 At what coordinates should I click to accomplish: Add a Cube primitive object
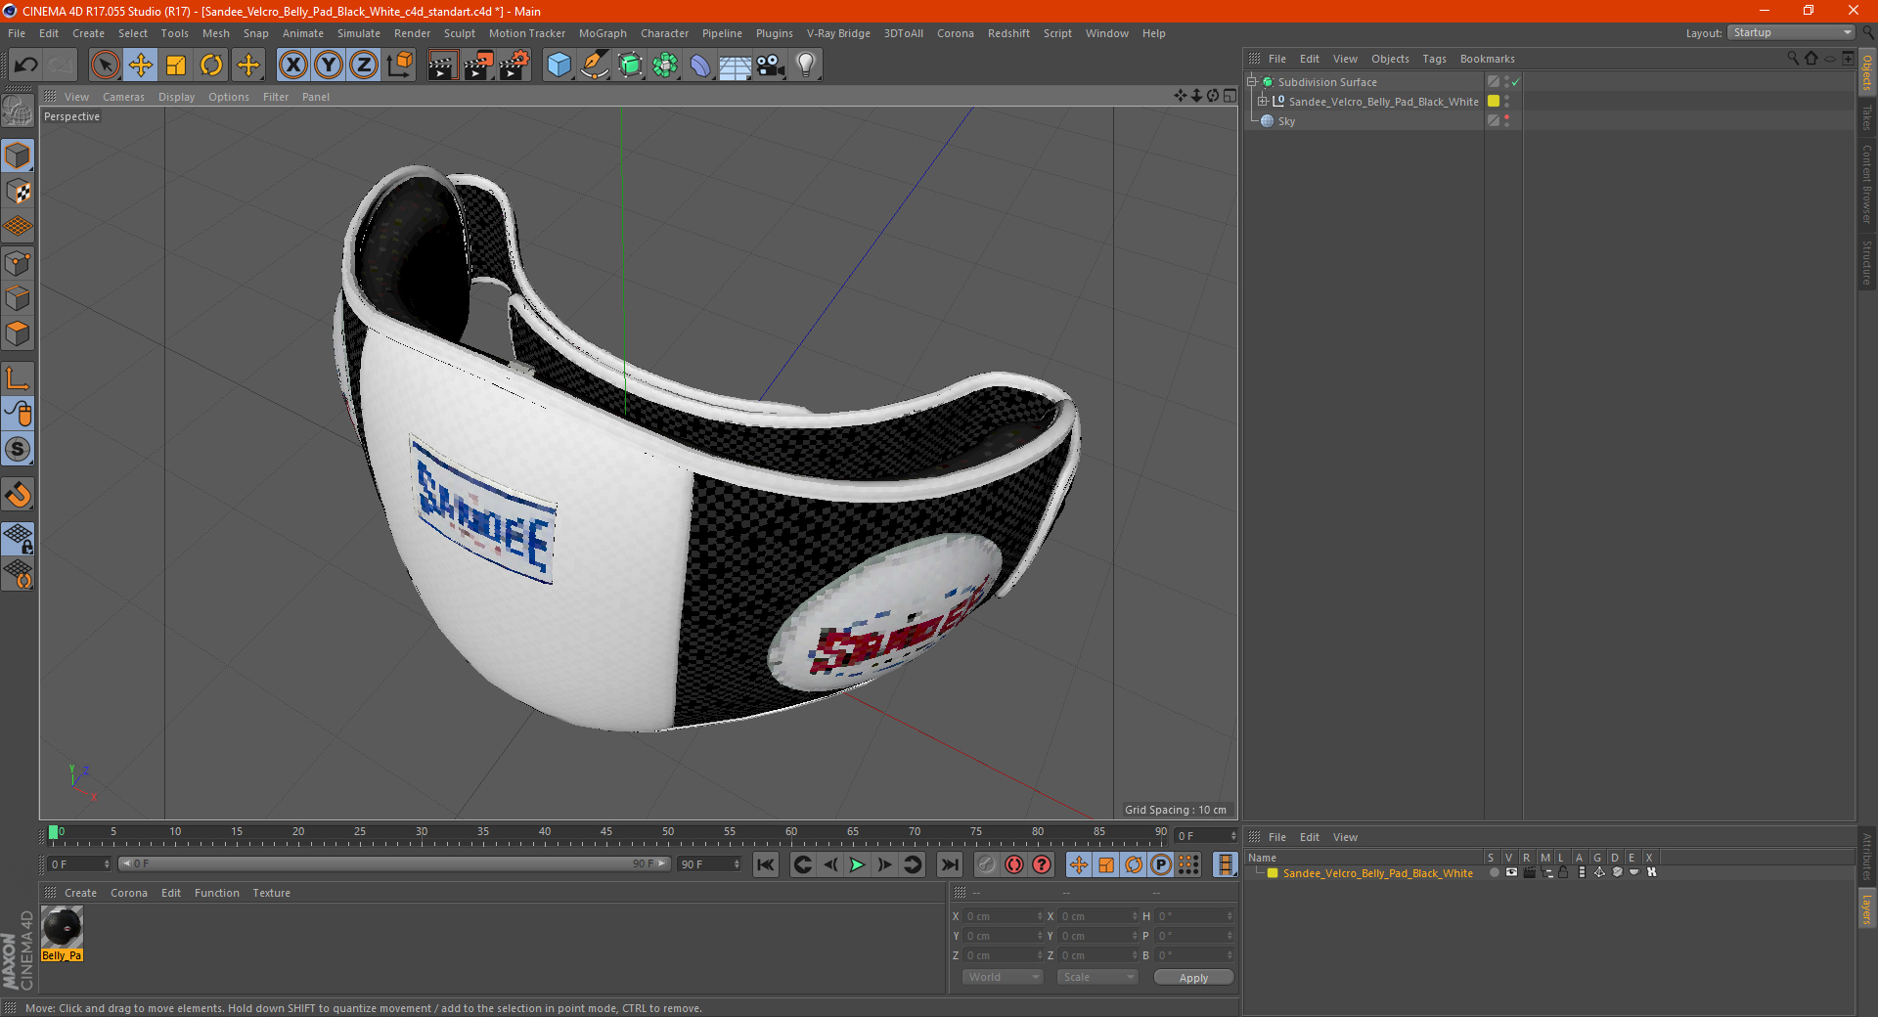(x=559, y=66)
